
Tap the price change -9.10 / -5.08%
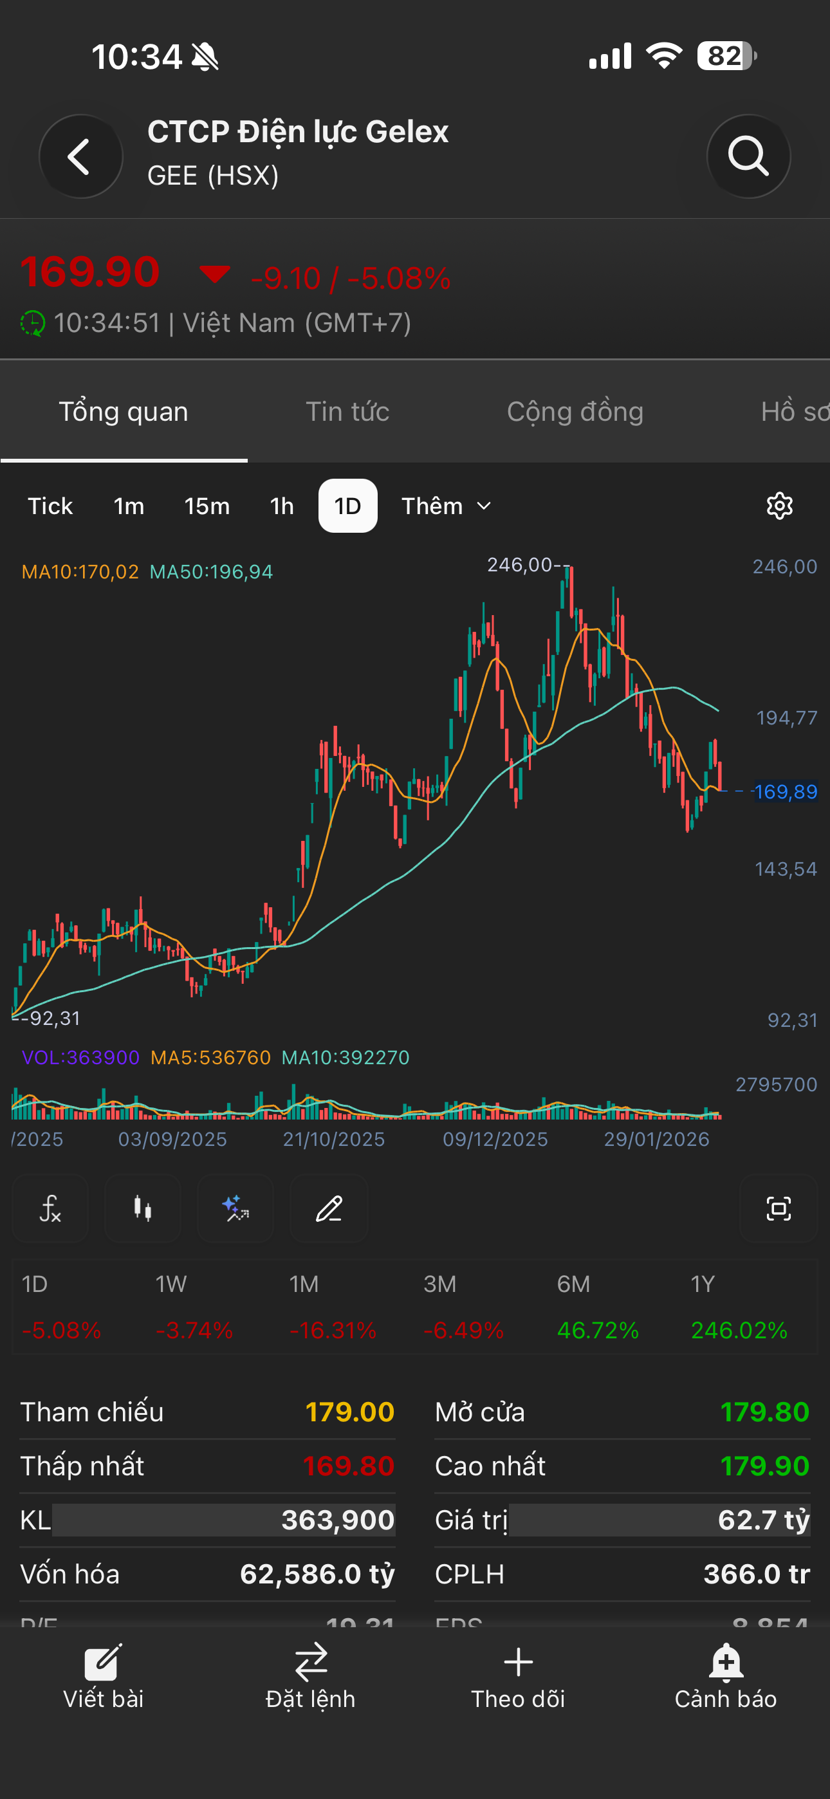point(351,278)
